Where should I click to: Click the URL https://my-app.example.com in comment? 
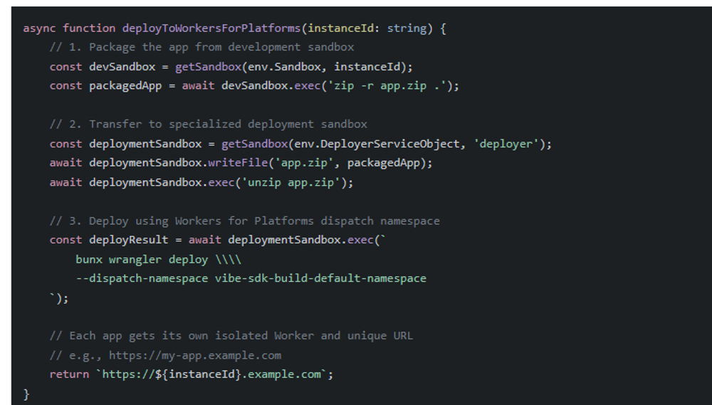195,355
